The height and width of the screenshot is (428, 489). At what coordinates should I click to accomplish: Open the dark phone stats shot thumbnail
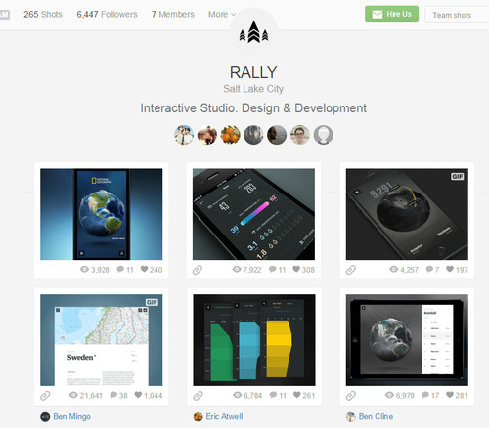coord(253,214)
